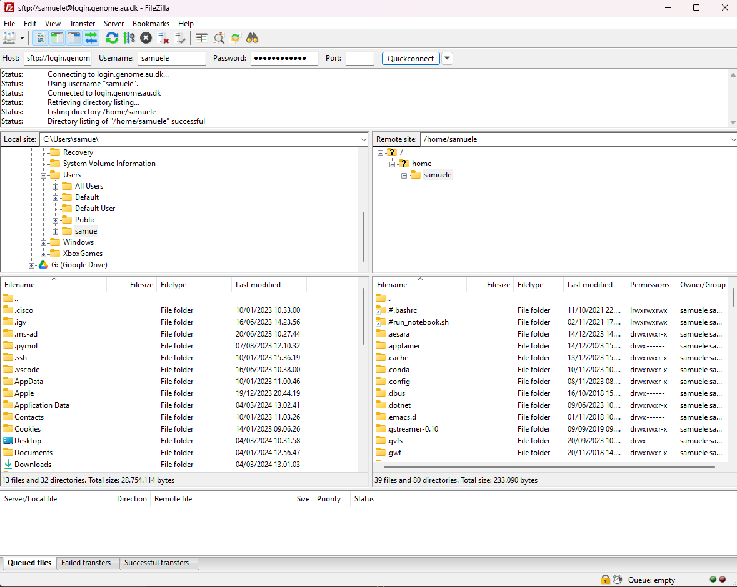This screenshot has width=737, height=587.
Task: Open Quickconnect history dropdown arrow
Action: [447, 59]
